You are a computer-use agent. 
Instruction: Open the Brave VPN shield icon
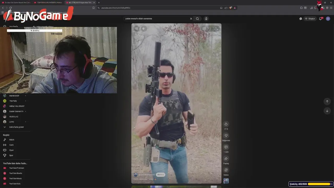point(327,8)
